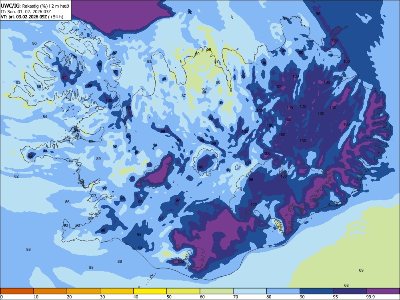
Task: Click the medium blue 80-90 legend swatch
Action: pyautogui.click(x=283, y=291)
